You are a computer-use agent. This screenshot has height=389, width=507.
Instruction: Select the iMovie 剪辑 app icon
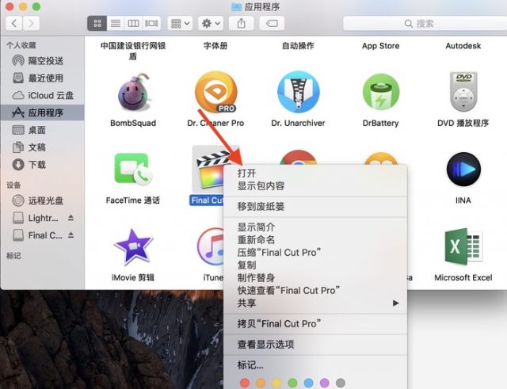[133, 246]
